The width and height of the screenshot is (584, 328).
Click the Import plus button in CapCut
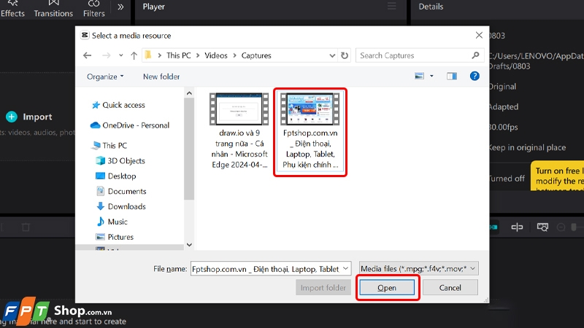pos(12,117)
